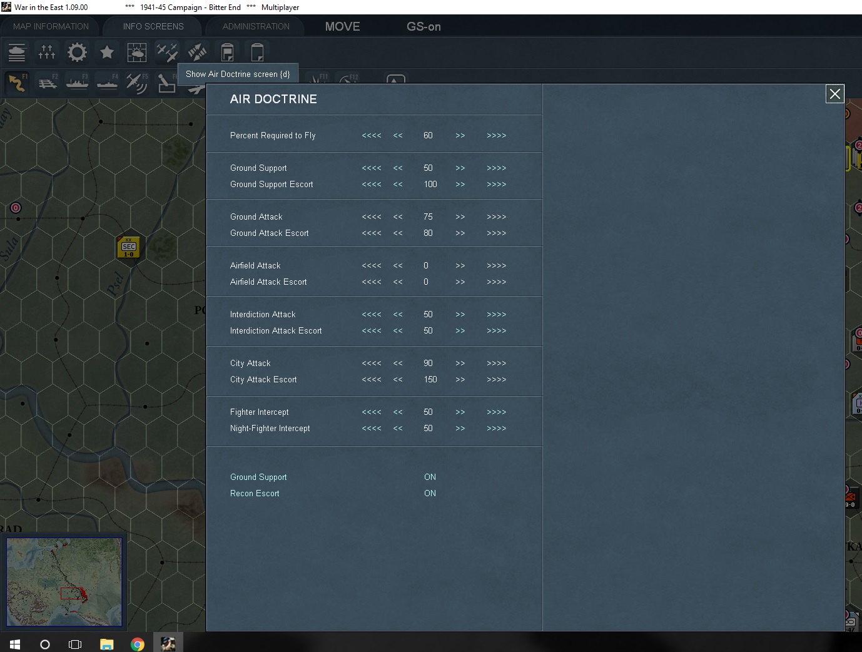Select the F3 naval transport mode icon
The image size is (862, 652).
(x=77, y=83)
